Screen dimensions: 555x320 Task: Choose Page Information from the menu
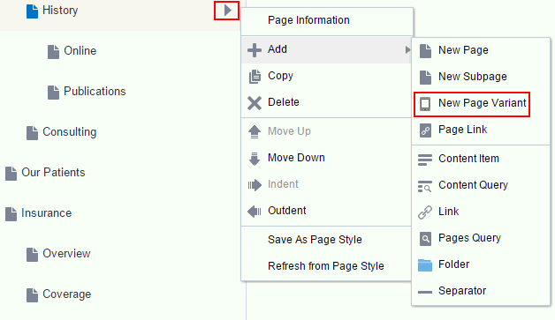point(308,20)
